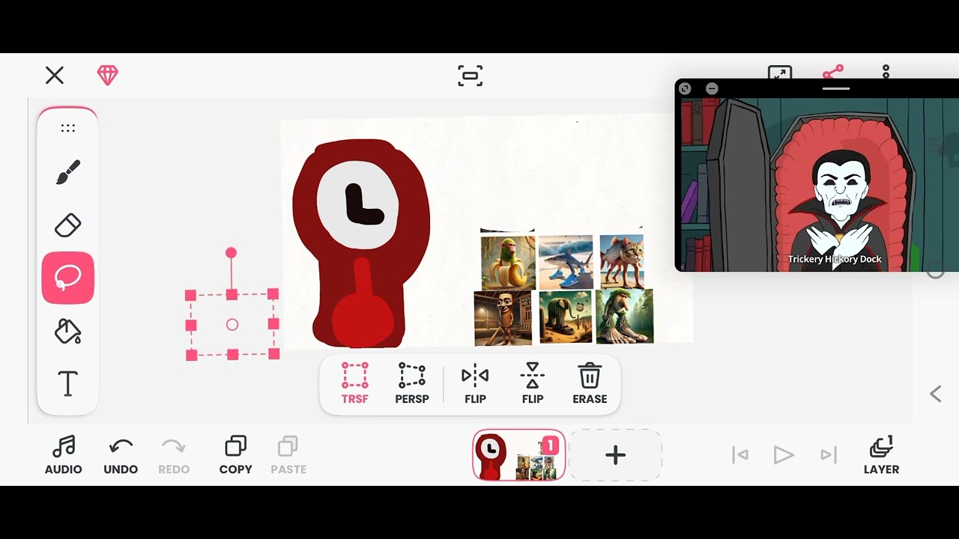Select the Eraser tool
The width and height of the screenshot is (959, 539).
point(68,225)
